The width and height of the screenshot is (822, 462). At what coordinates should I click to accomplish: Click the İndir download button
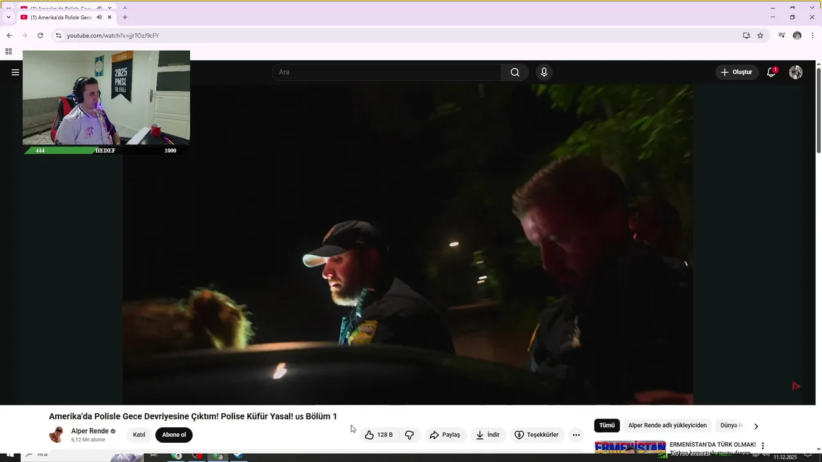487,435
